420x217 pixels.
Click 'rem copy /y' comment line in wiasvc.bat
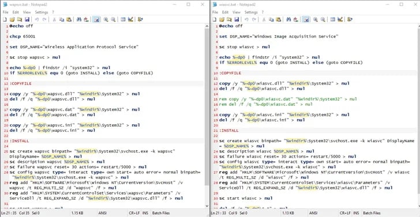point(288,99)
